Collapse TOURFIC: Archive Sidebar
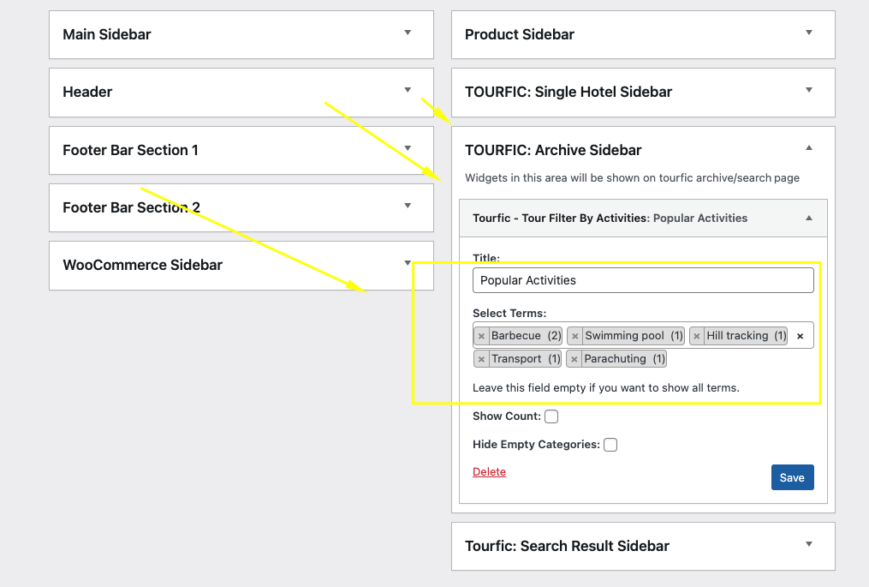Viewport: 869px width, 587px height. click(808, 148)
